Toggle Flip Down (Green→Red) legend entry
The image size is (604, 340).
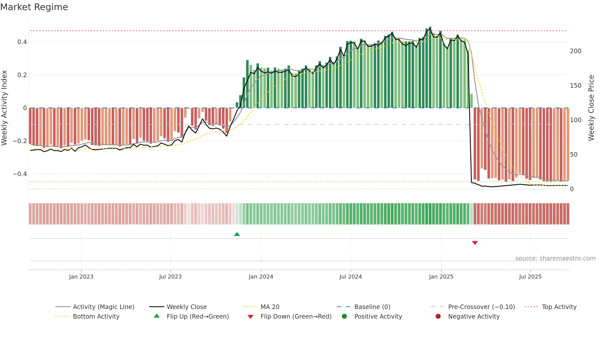coord(289,316)
